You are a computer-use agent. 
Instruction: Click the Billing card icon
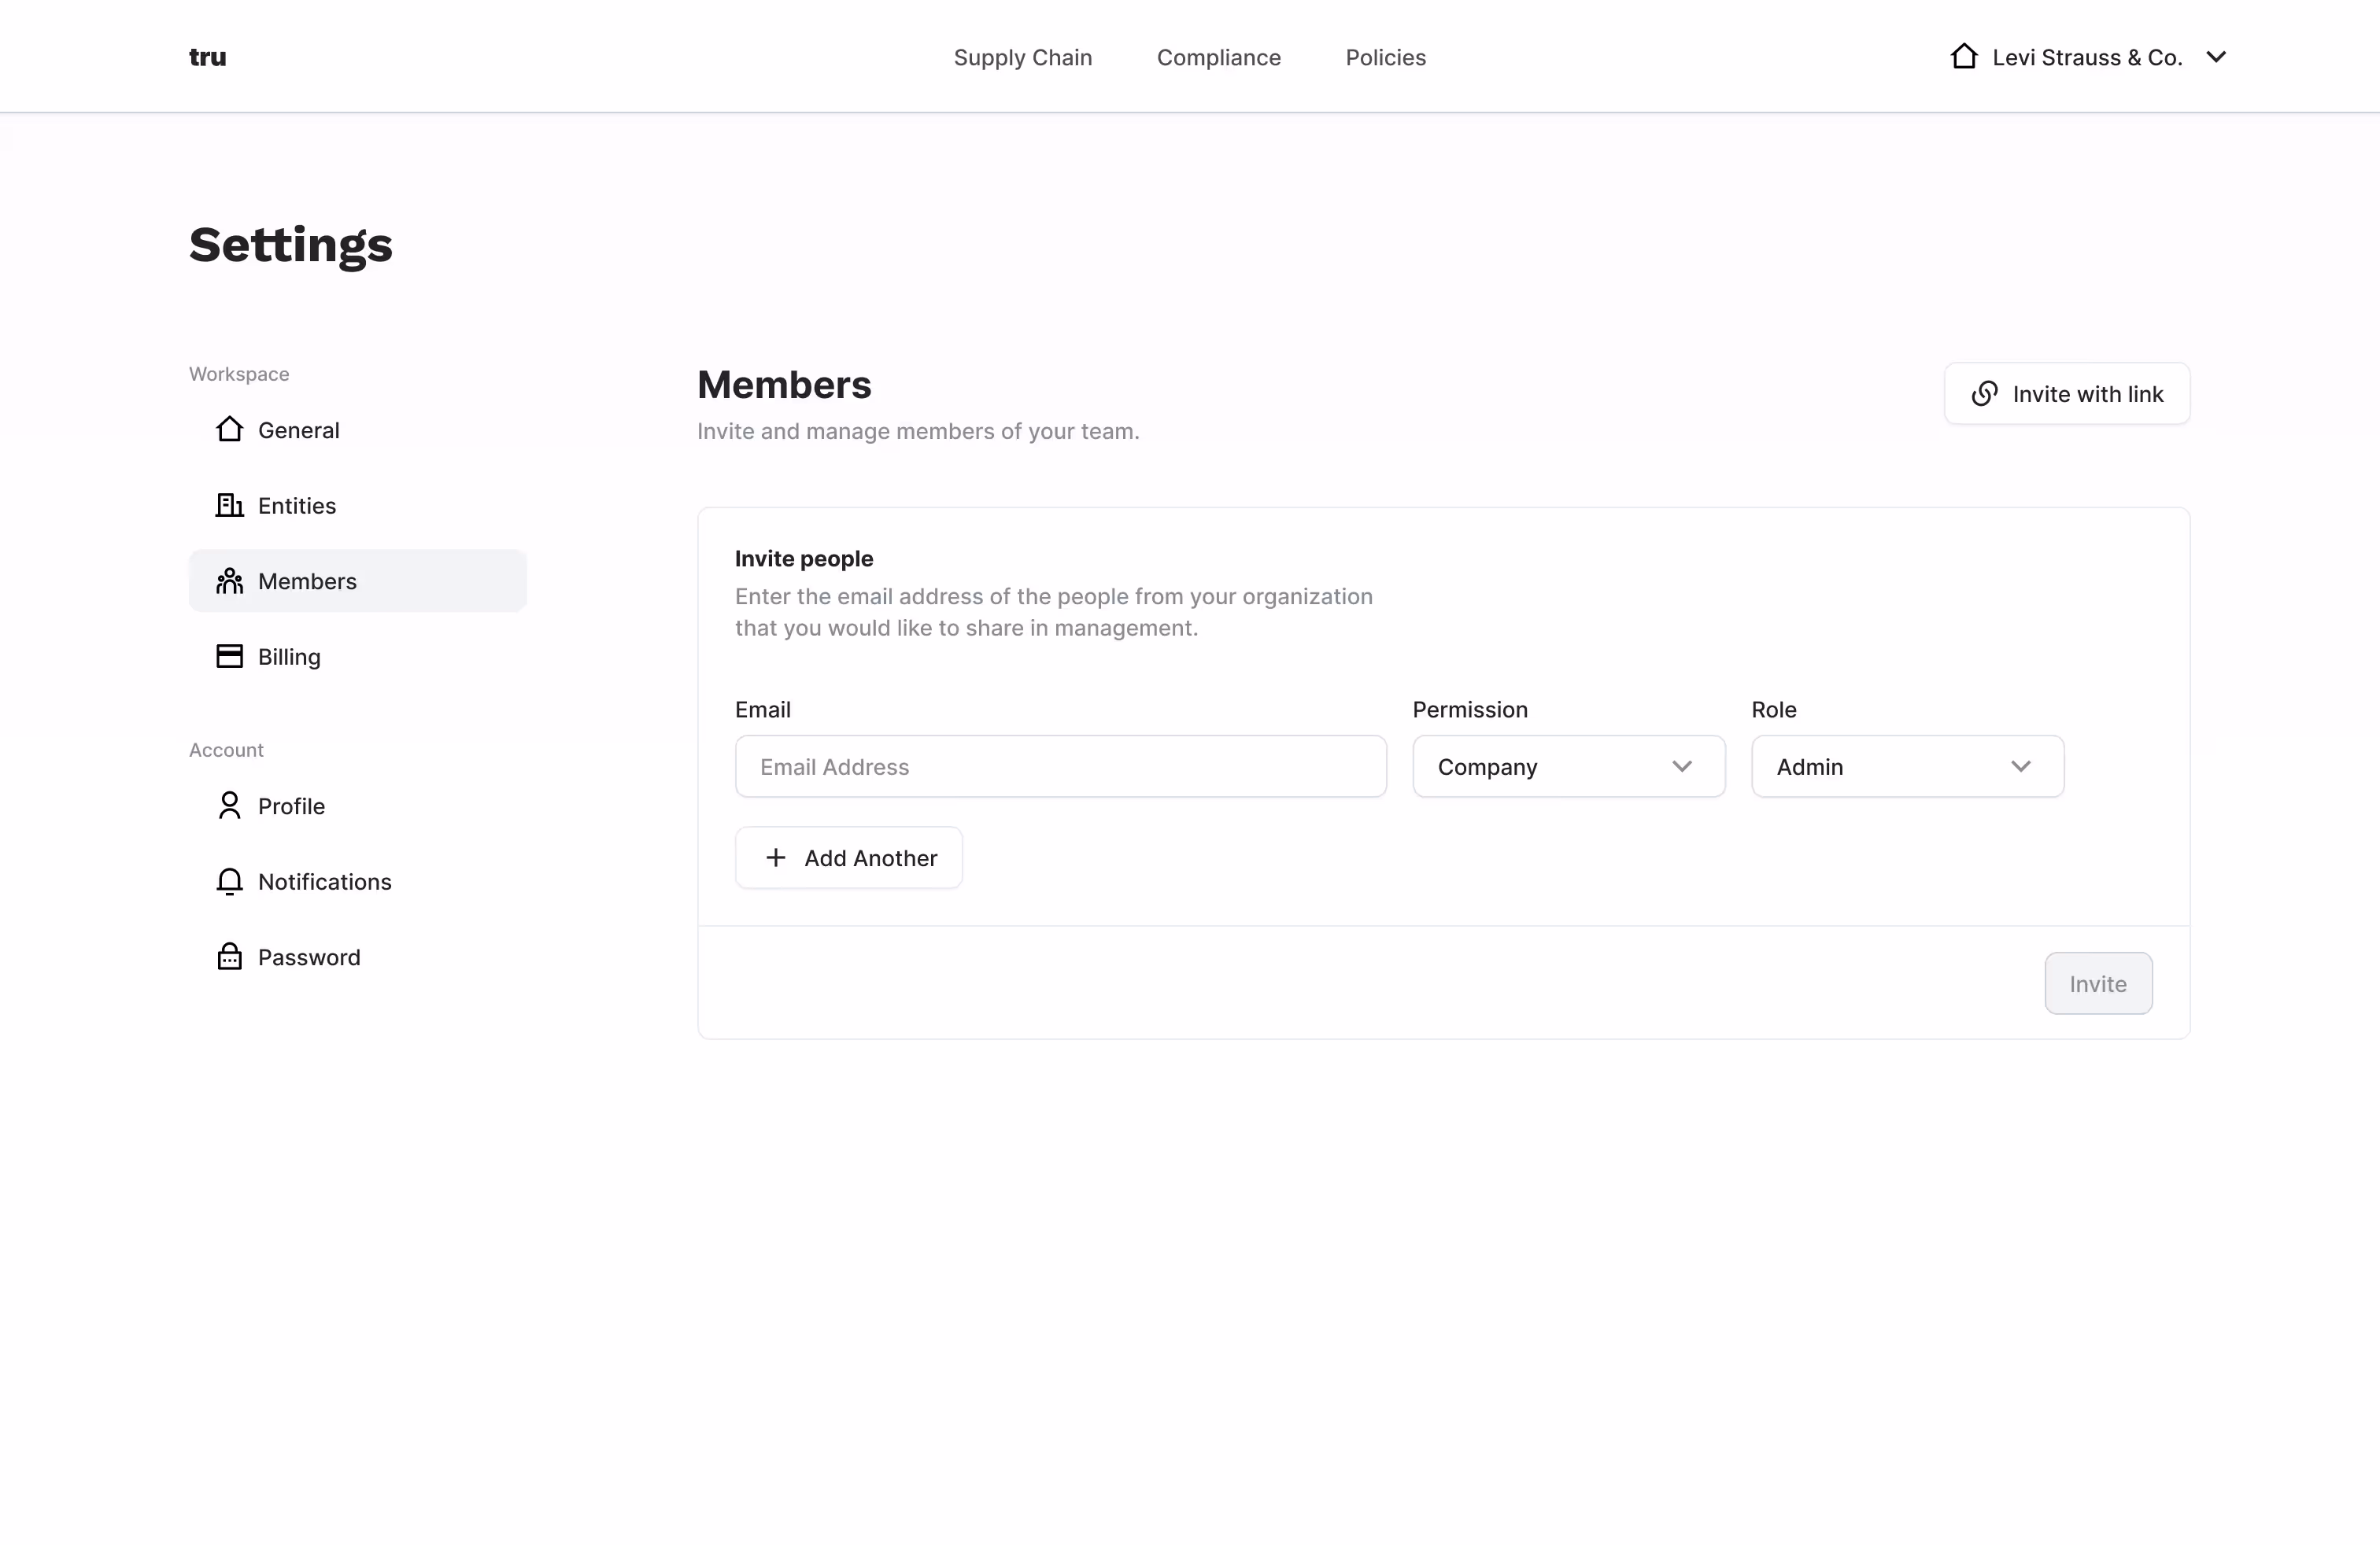point(229,655)
